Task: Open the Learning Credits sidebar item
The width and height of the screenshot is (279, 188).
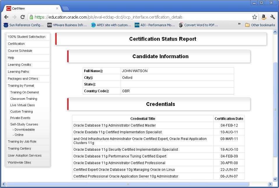Action: tap(28, 65)
